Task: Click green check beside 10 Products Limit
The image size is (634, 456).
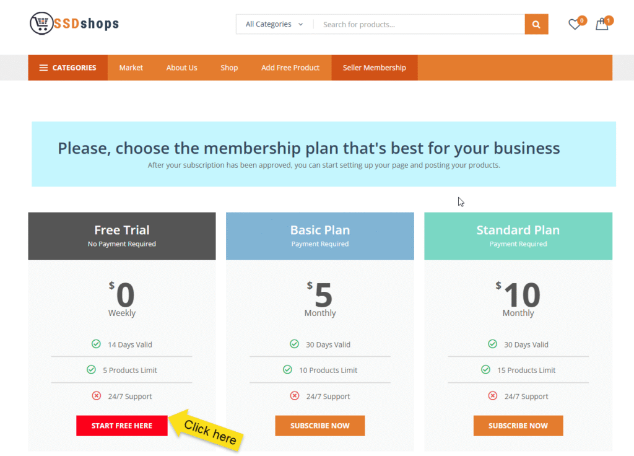Action: [287, 370]
